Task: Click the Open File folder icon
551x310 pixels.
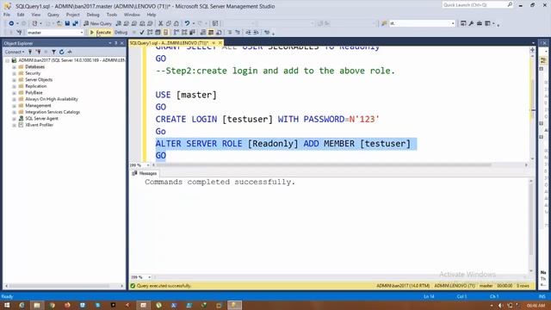Action: 59,23
